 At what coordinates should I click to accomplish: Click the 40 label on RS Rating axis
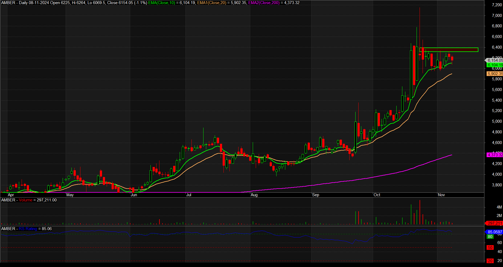click(500, 252)
